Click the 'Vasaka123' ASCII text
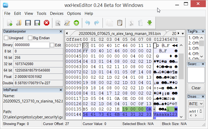208x129 pixels. point(165,114)
